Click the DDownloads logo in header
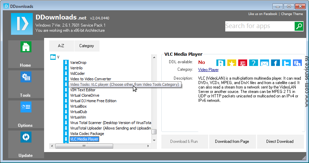 pos(22,24)
